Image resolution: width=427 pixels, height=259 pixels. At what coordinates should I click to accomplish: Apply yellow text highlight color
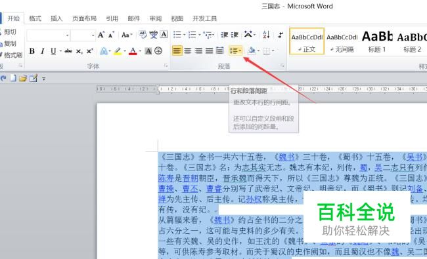pyautogui.click(x=118, y=51)
